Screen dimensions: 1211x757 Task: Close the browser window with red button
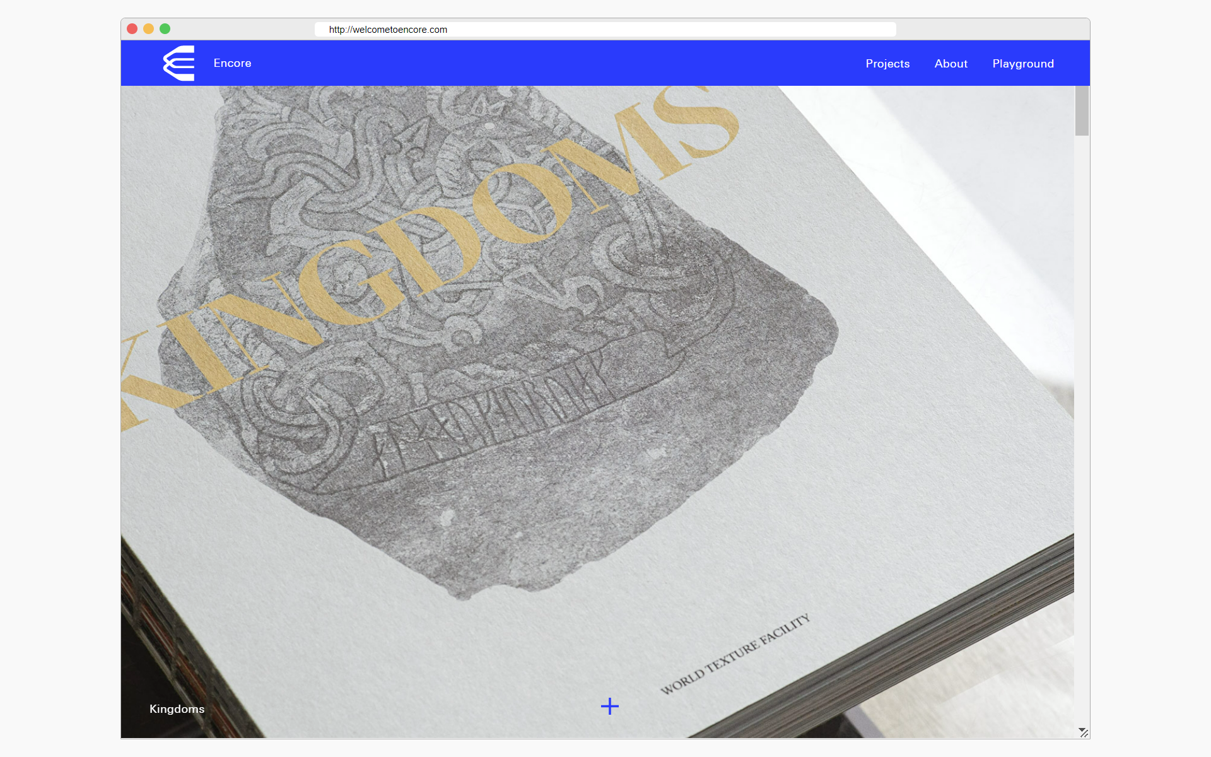[x=132, y=29]
